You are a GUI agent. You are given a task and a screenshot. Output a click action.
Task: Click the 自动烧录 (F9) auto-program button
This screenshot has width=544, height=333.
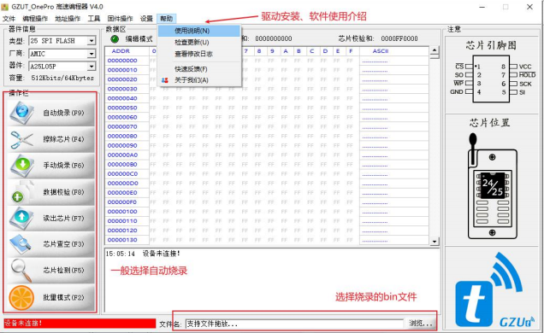point(51,114)
